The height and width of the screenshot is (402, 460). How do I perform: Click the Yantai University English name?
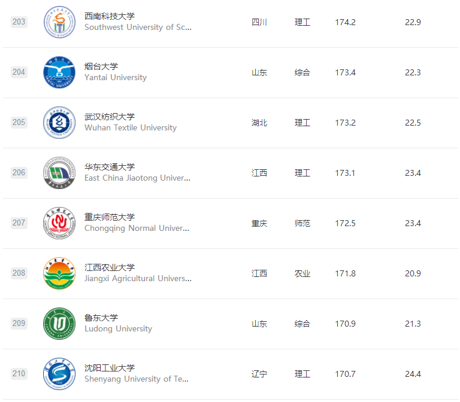tap(116, 77)
